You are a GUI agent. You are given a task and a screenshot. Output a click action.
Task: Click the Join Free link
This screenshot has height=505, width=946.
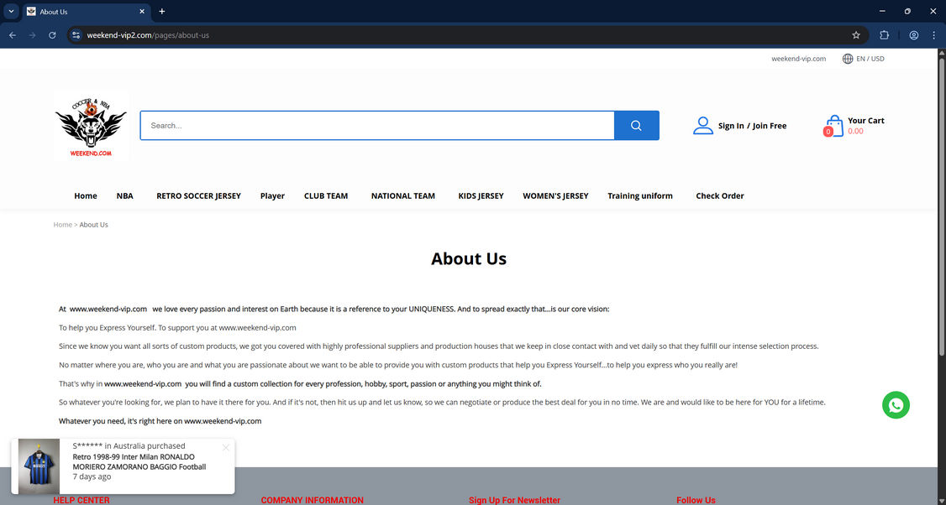click(769, 125)
